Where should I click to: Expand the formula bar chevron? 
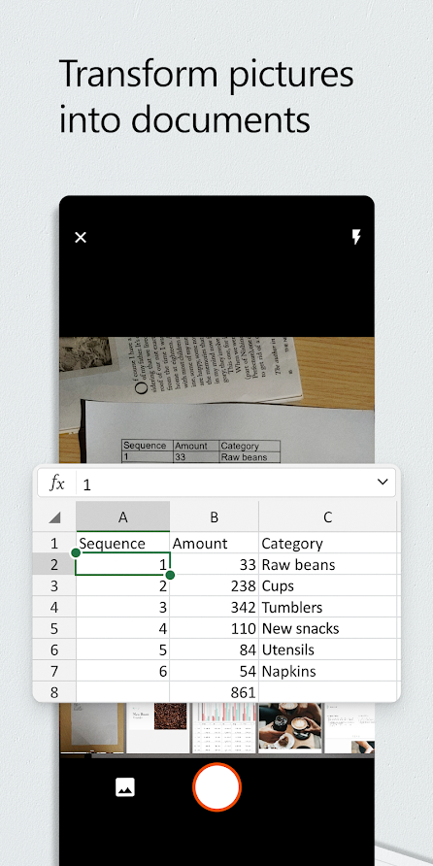(383, 482)
